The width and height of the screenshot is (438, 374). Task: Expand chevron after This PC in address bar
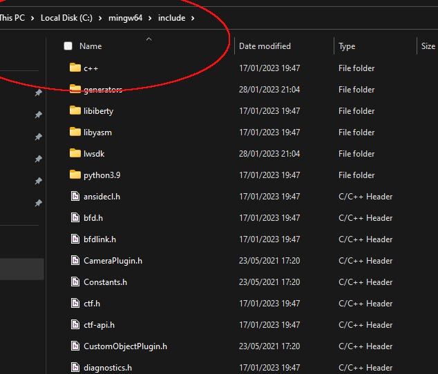pos(32,19)
